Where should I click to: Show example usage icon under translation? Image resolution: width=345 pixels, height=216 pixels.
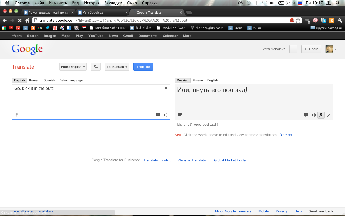pos(306,115)
